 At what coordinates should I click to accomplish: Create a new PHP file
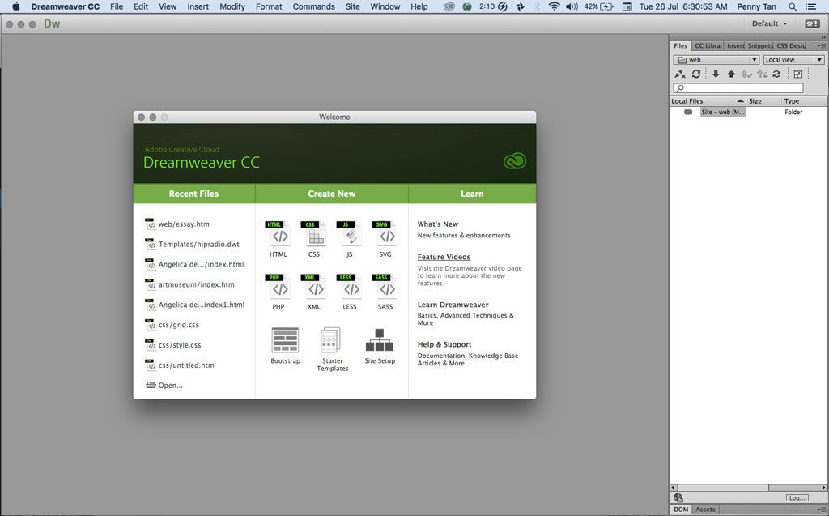click(x=279, y=292)
